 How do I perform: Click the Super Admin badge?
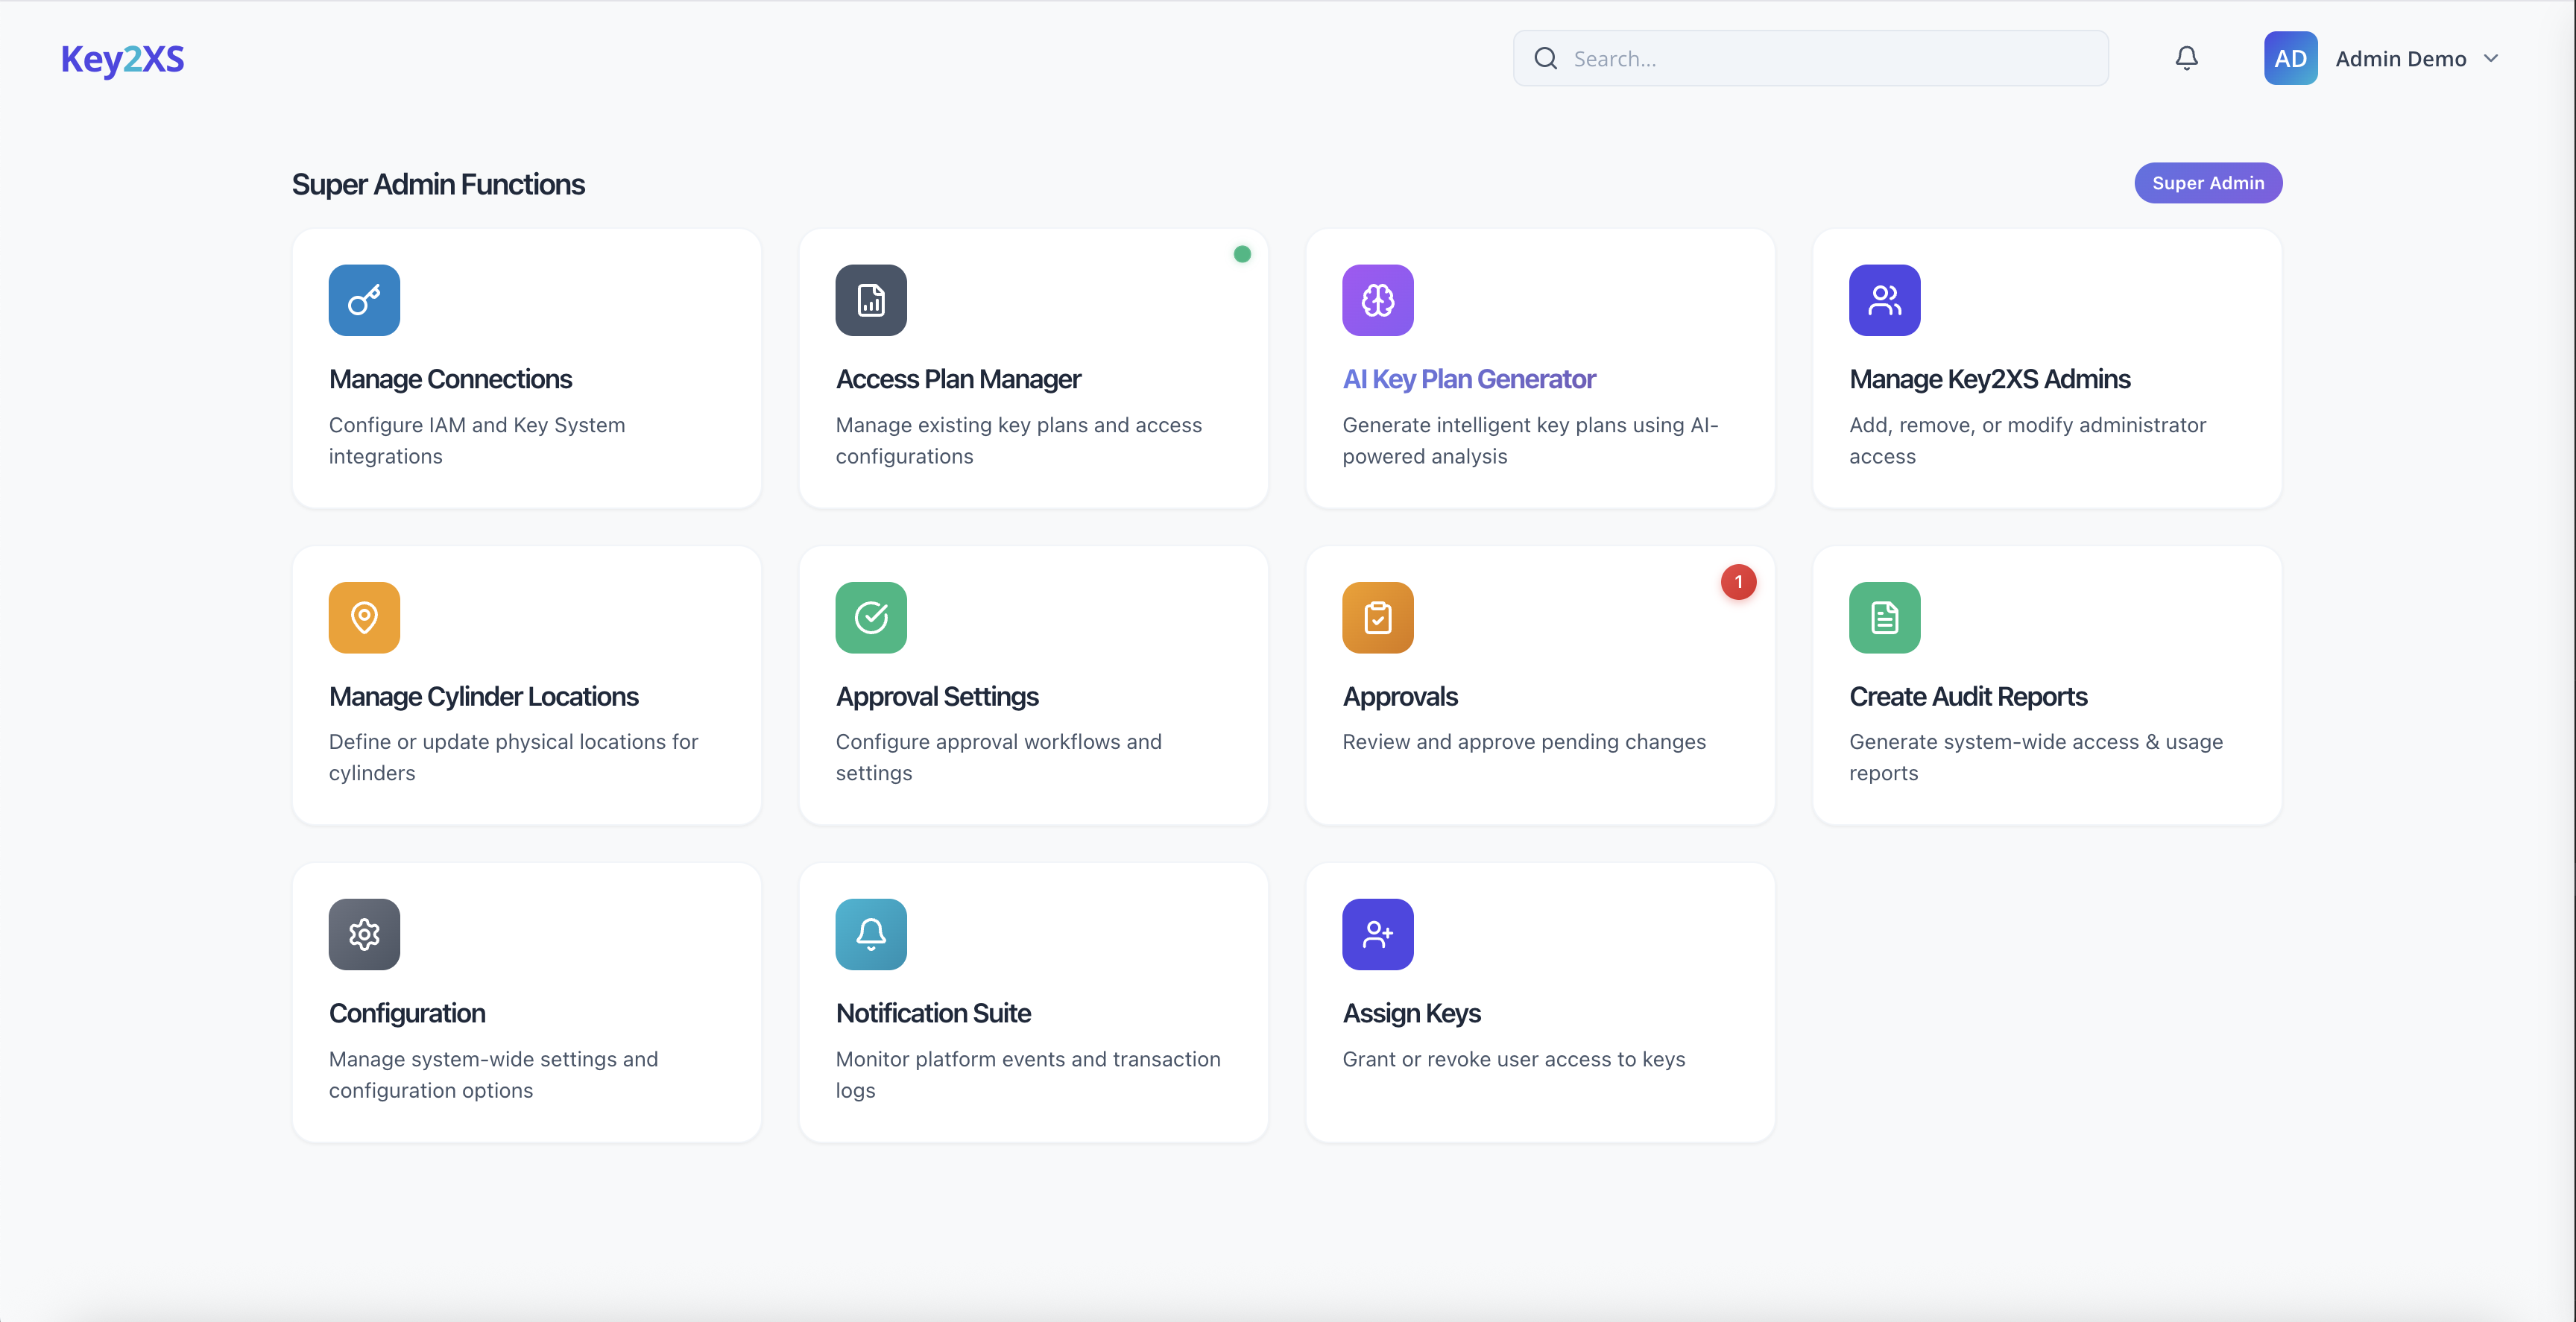click(x=2207, y=183)
